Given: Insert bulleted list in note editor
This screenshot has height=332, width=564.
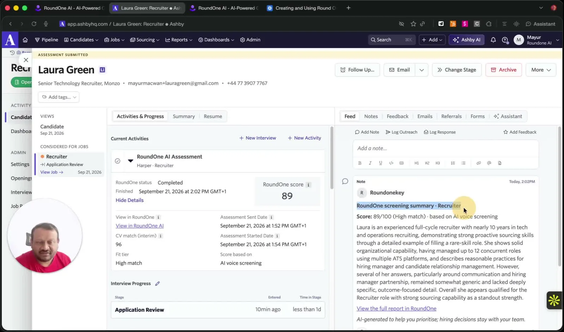Looking at the screenshot, I should click(x=464, y=163).
